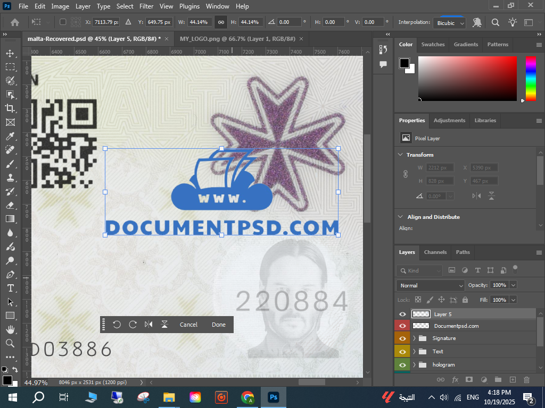
Task: Open the Filter menu
Action: (x=146, y=6)
